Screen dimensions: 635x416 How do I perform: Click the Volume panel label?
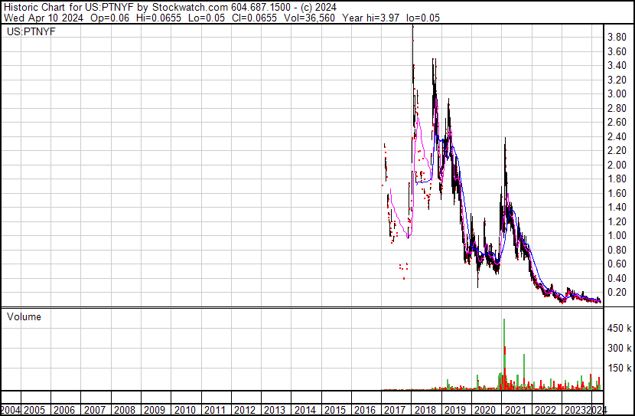(24, 316)
